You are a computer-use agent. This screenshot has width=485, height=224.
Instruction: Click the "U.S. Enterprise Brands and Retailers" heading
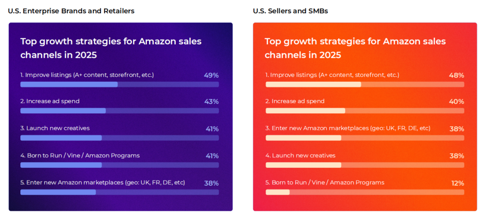(71, 11)
